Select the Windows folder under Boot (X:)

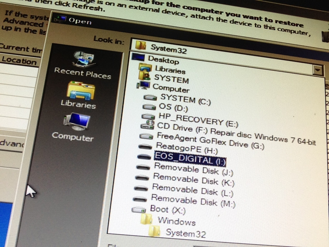177,221
